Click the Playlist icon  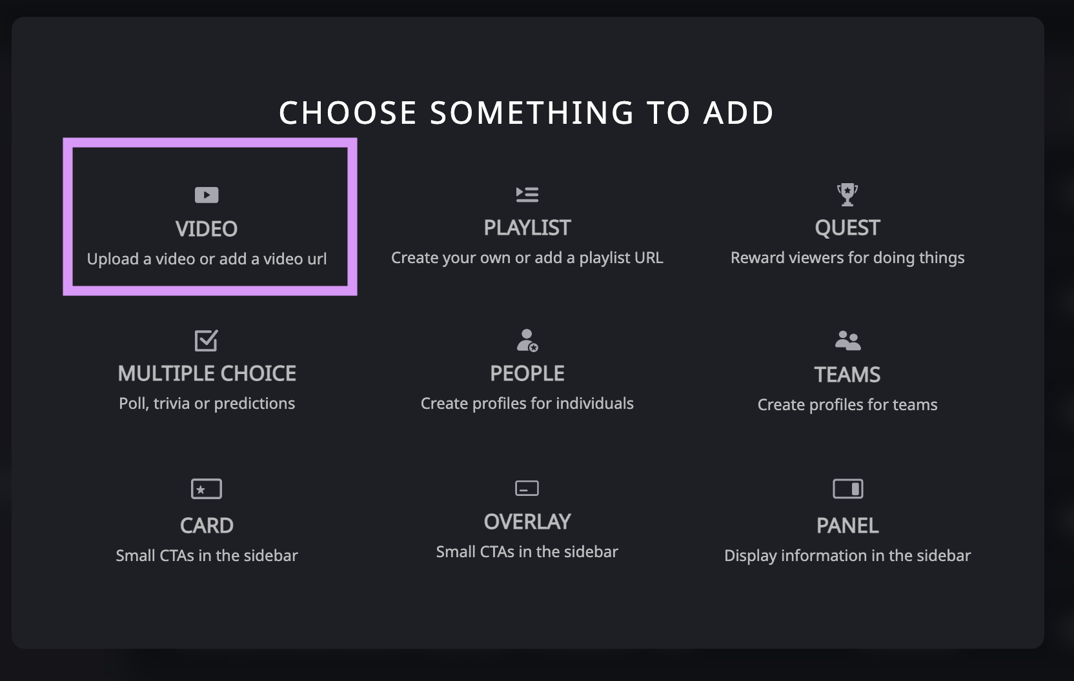(x=527, y=194)
